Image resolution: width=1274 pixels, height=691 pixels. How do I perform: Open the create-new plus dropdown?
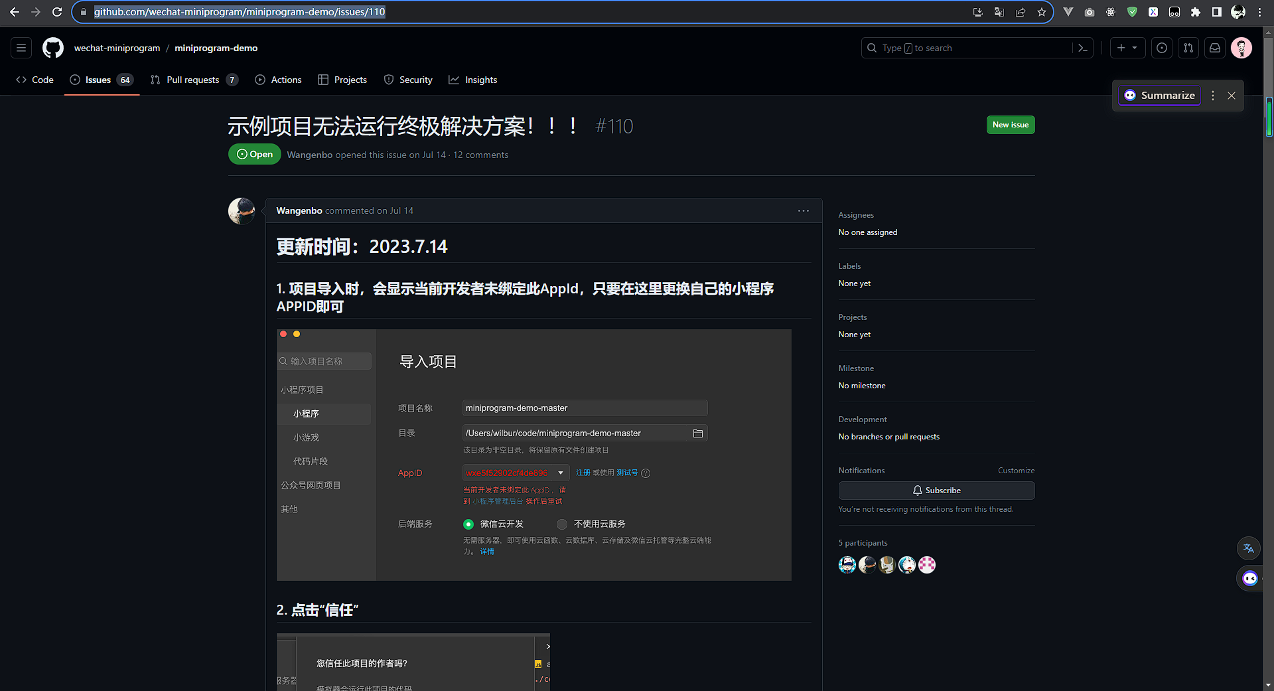(x=1127, y=48)
